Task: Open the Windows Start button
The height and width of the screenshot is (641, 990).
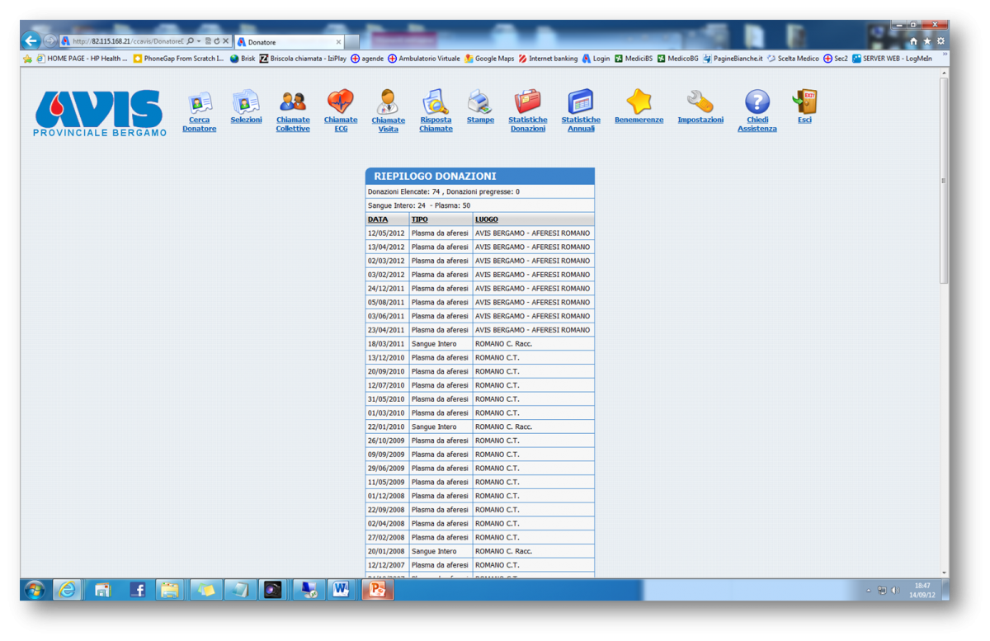Action: click(35, 589)
